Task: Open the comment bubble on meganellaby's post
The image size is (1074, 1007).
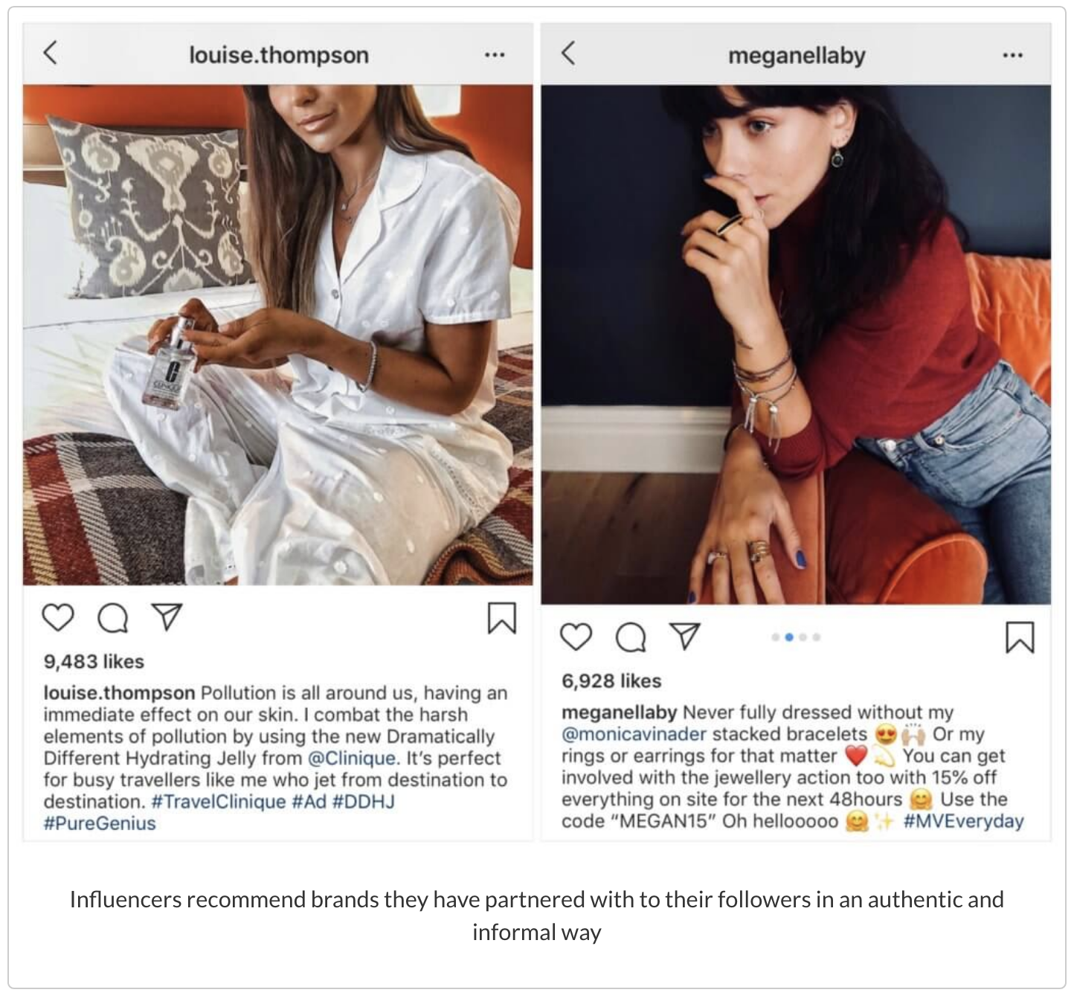Action: [631, 637]
